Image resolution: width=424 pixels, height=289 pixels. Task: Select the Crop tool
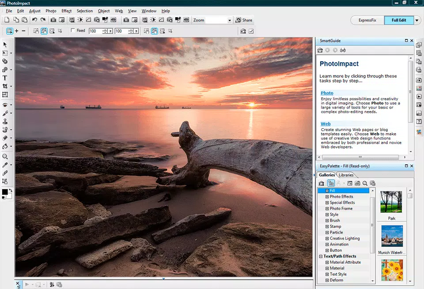(x=5, y=86)
